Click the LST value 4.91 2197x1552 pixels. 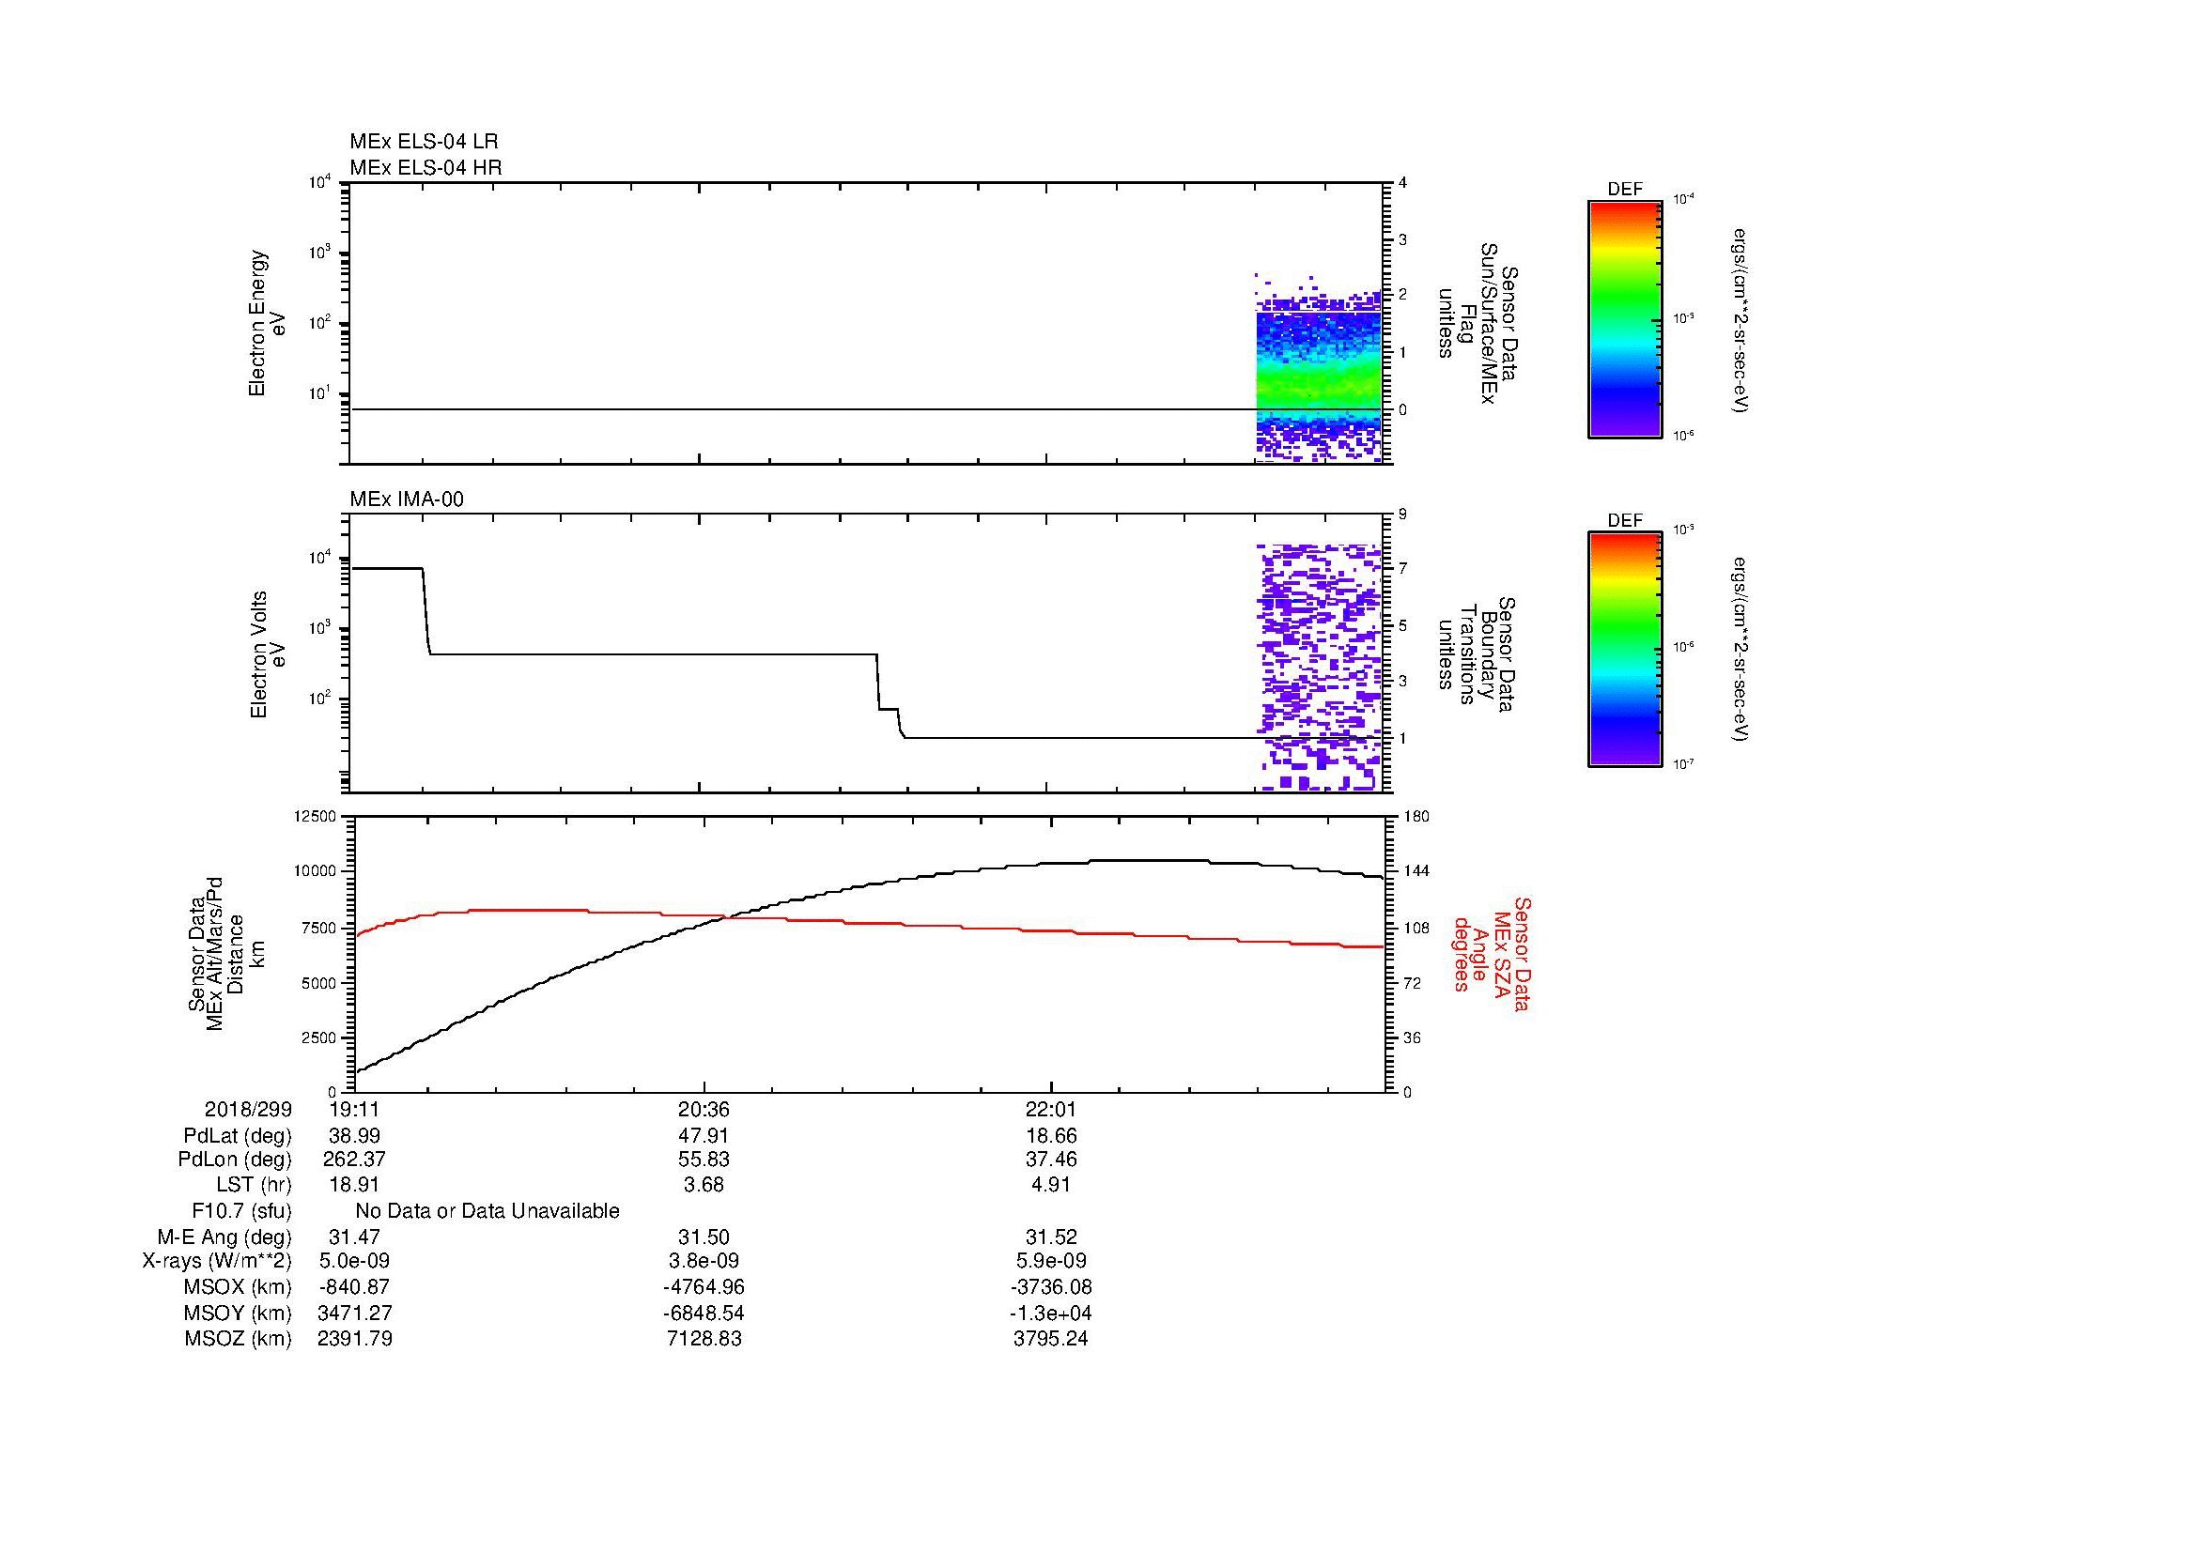1051,1185
